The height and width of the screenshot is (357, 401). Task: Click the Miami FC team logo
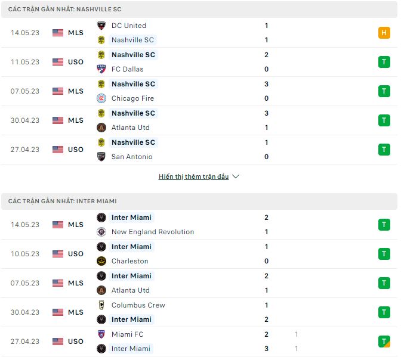point(101,334)
